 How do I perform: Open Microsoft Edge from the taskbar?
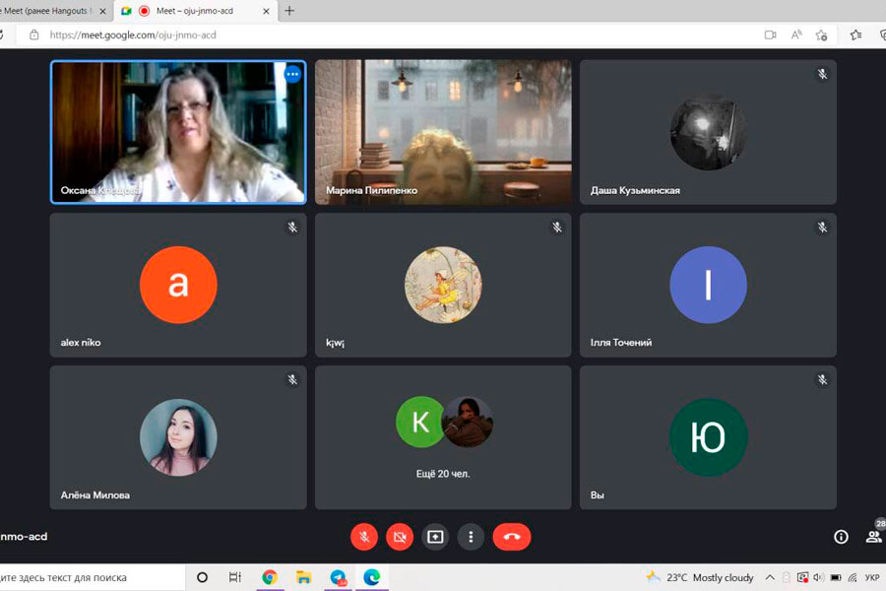coord(372,577)
